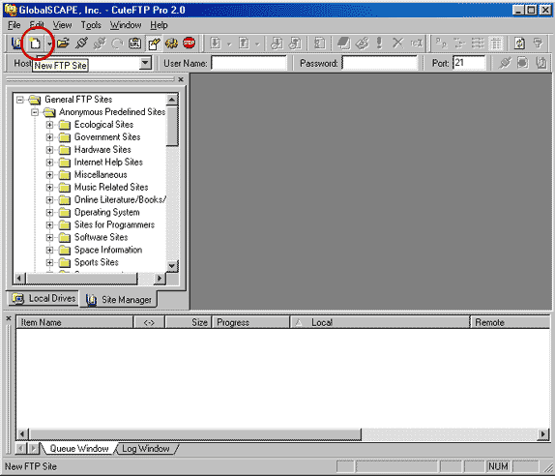Open the Tools menu
555x476 pixels.
pos(91,25)
